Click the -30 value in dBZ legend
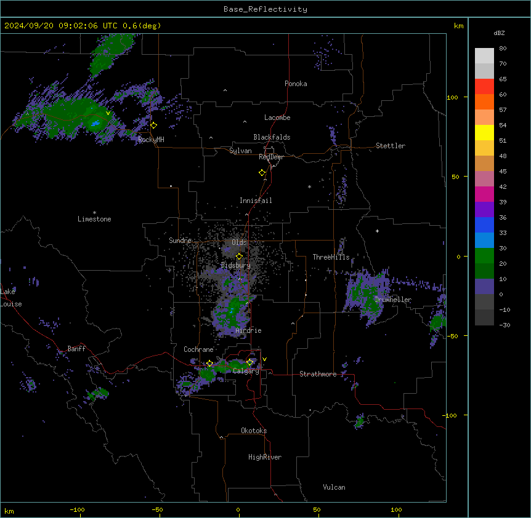 [505, 325]
